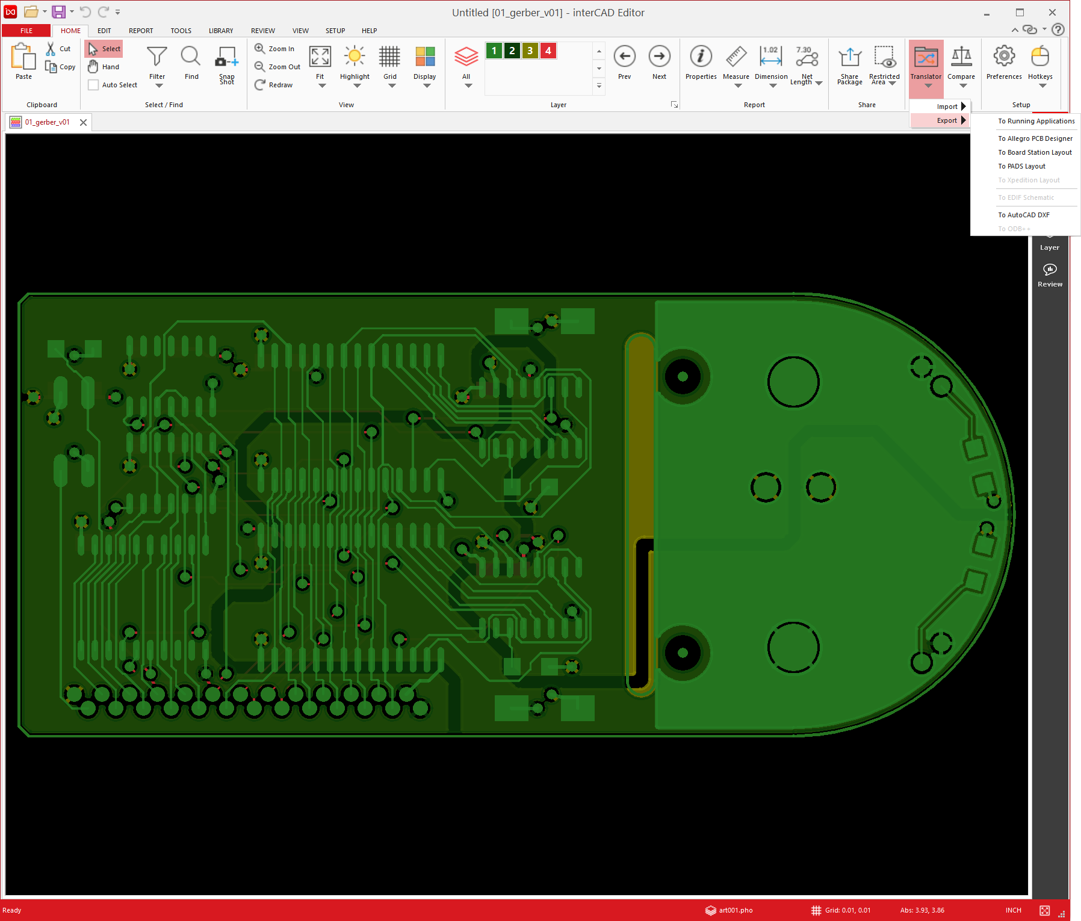Select layer 2 dark green swatch
Image resolution: width=1081 pixels, height=921 pixels.
(x=512, y=51)
